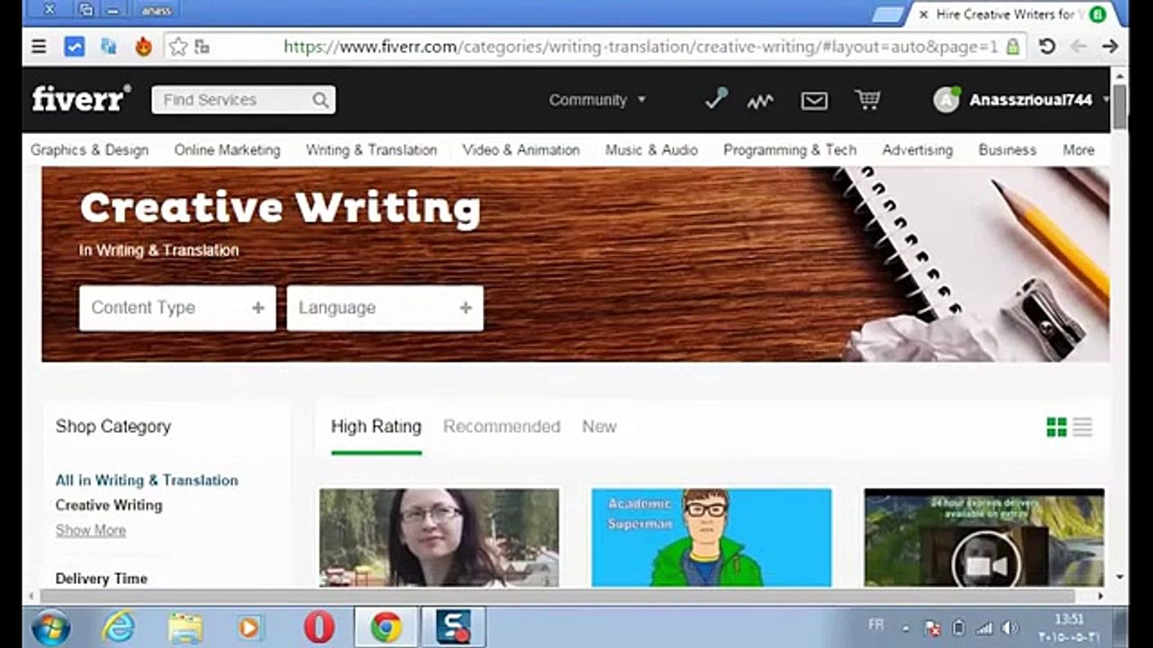
Task: Click the recording app taskbar icon
Action: point(454,627)
